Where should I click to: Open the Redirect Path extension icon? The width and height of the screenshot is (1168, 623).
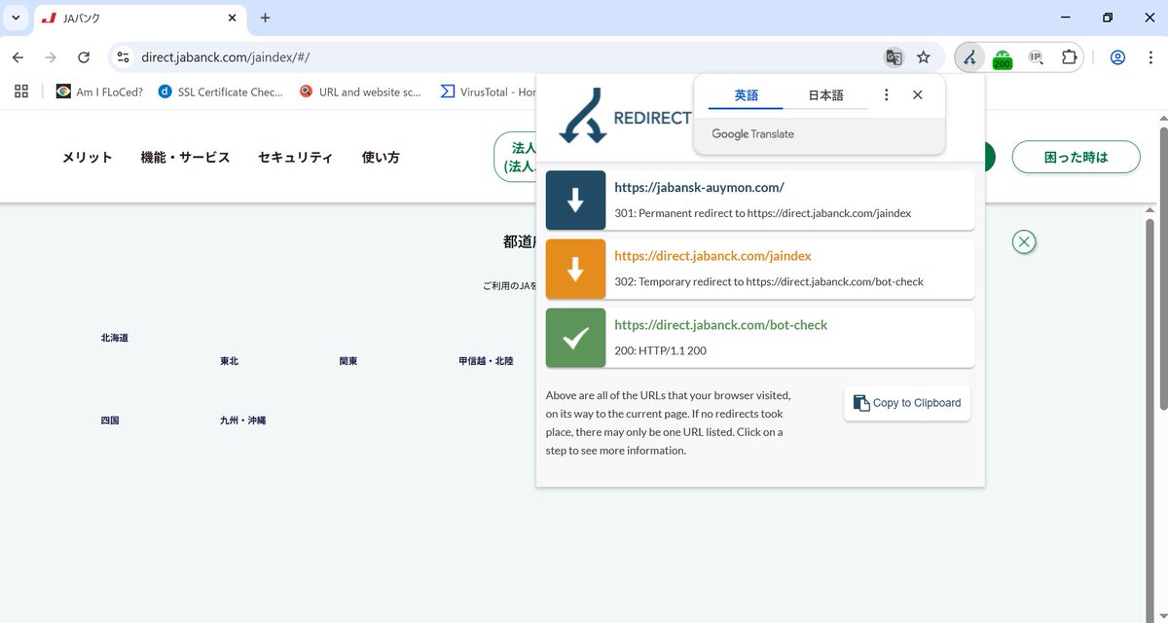[x=969, y=57]
